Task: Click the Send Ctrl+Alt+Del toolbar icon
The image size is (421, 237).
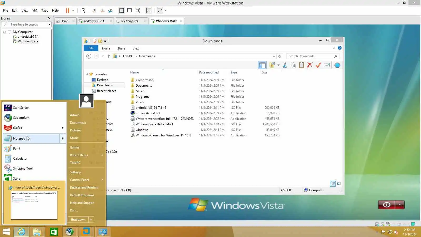Action: click(x=83, y=11)
